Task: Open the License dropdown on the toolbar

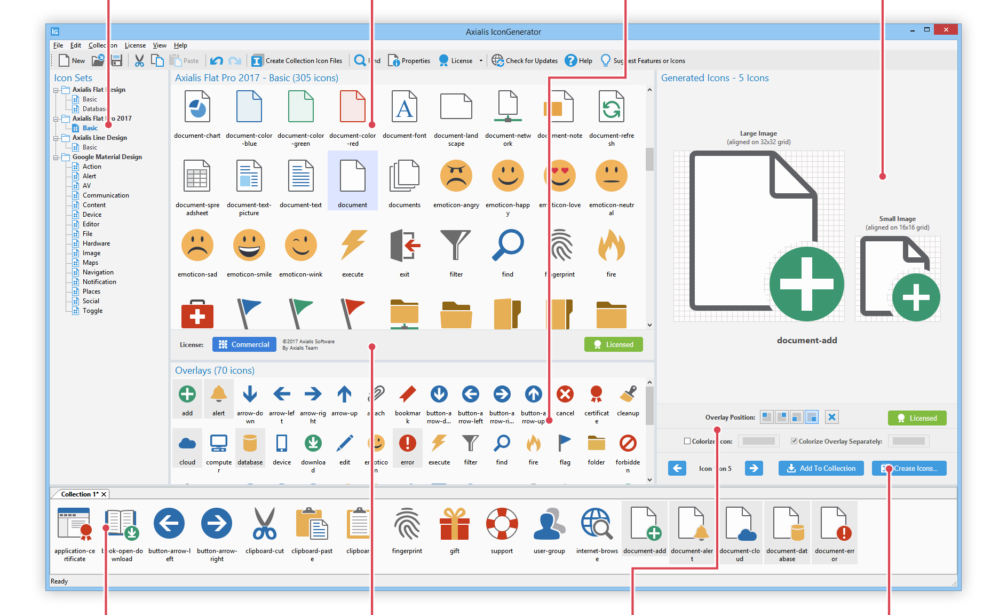Action: pos(481,60)
